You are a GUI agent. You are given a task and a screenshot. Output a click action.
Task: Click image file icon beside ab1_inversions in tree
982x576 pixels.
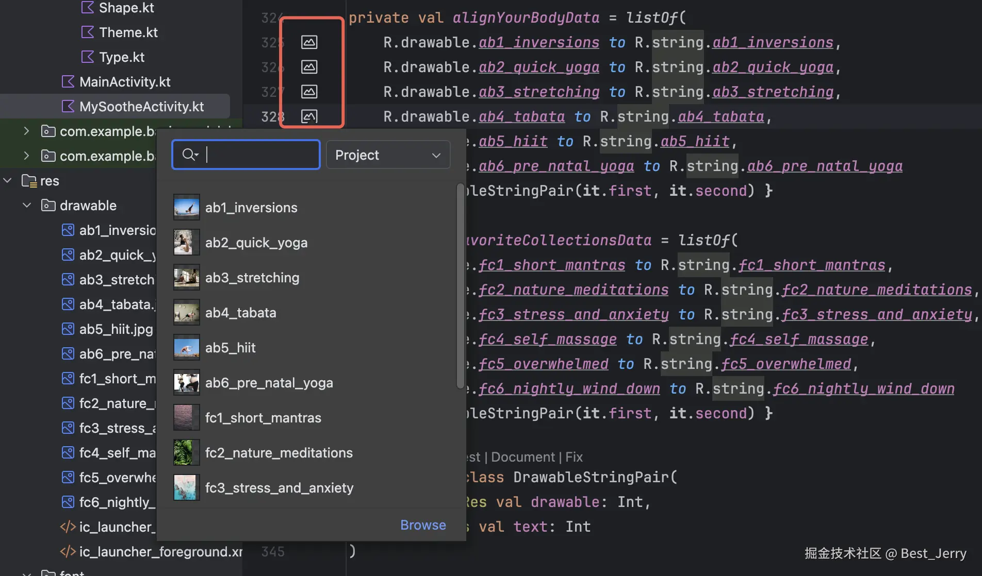coord(68,230)
